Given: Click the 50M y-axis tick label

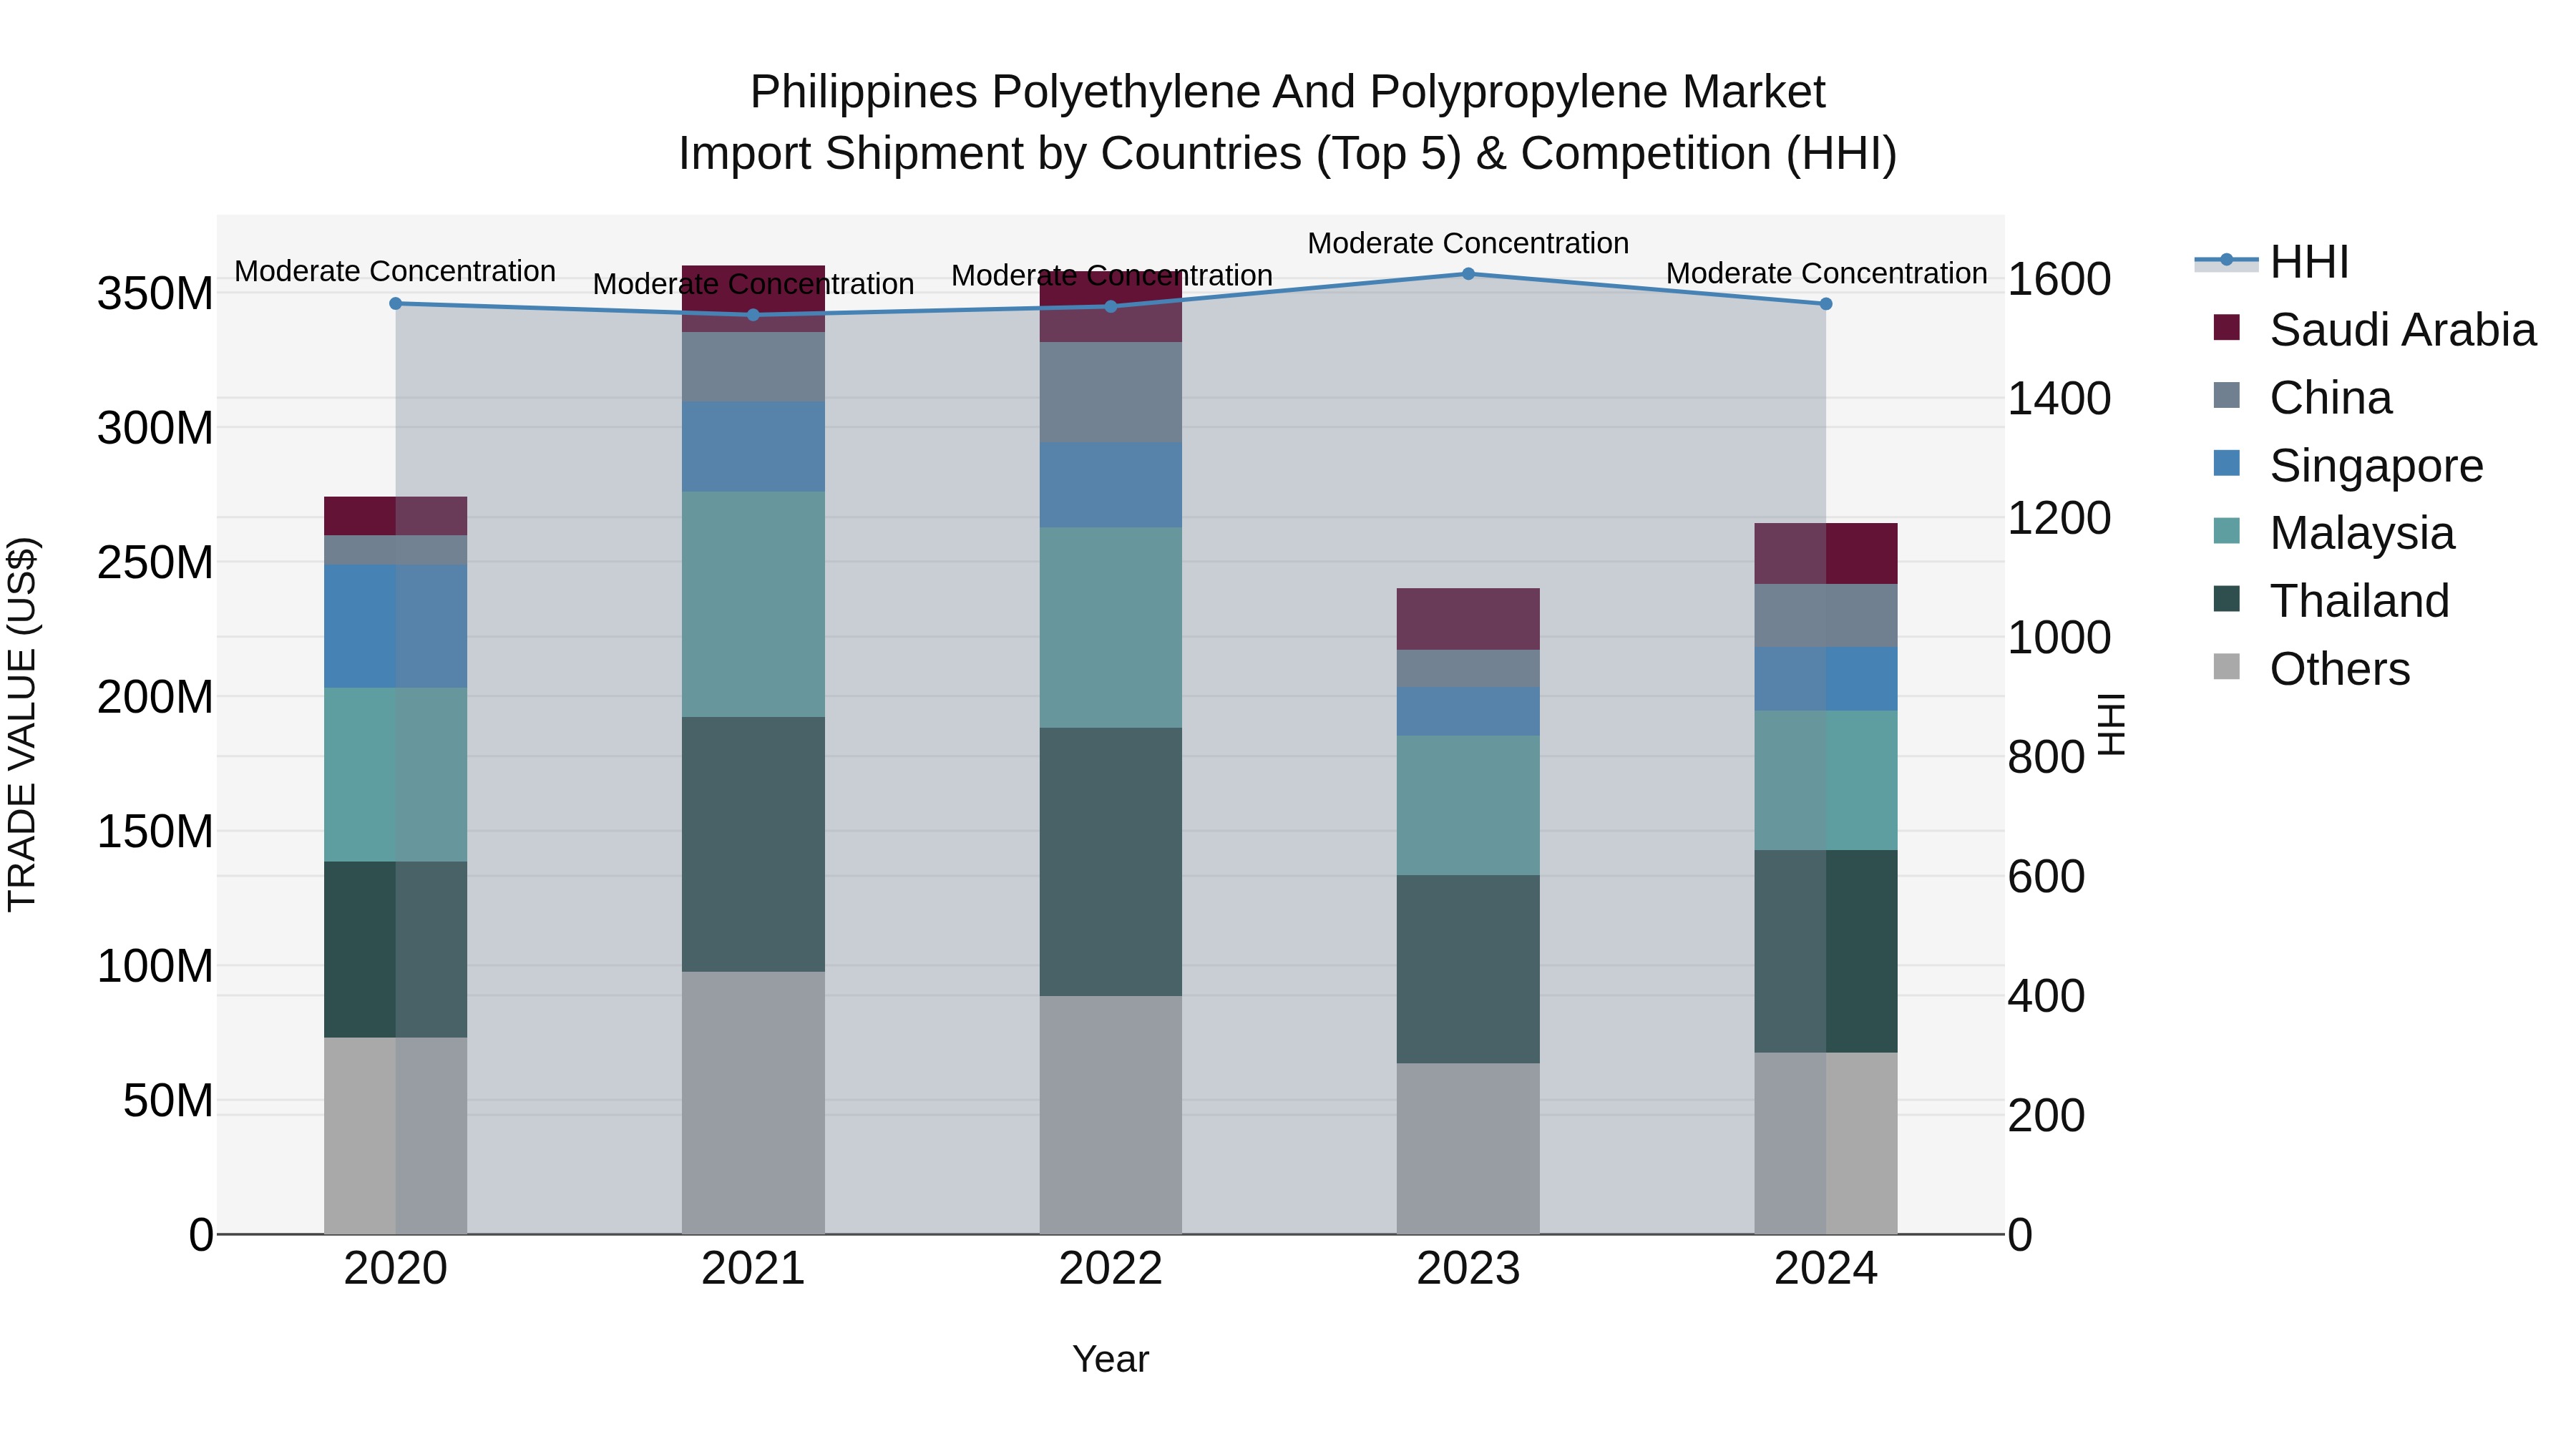Looking at the screenshot, I should click(x=168, y=1100).
